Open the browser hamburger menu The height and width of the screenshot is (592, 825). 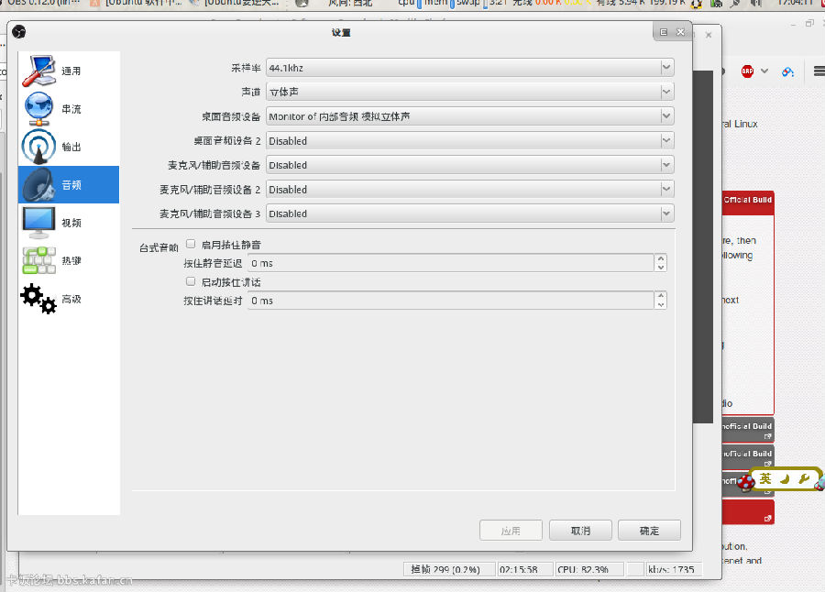(819, 71)
